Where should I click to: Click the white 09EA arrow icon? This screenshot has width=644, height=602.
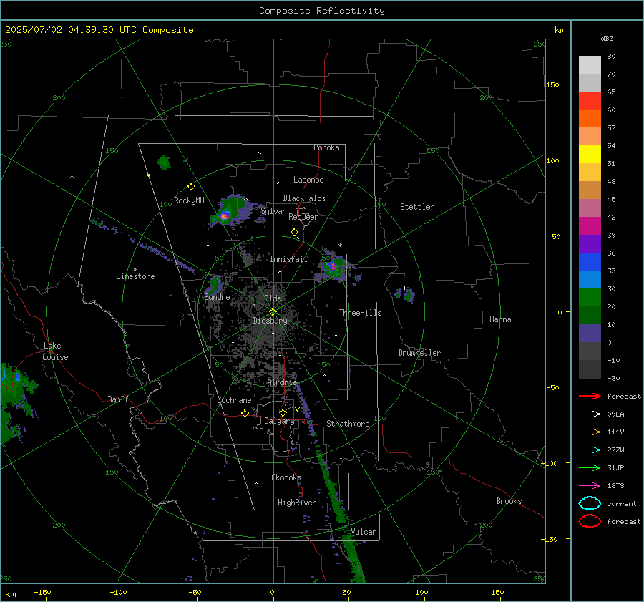click(590, 414)
